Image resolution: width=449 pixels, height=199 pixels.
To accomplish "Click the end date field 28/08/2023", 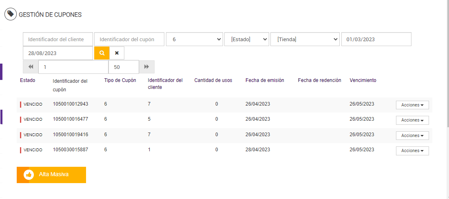I will point(58,53).
